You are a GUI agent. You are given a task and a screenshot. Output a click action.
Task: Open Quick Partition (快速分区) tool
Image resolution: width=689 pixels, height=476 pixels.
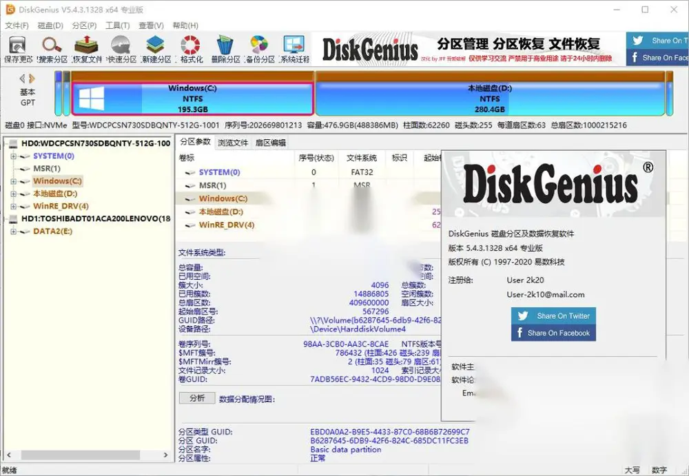121,45
